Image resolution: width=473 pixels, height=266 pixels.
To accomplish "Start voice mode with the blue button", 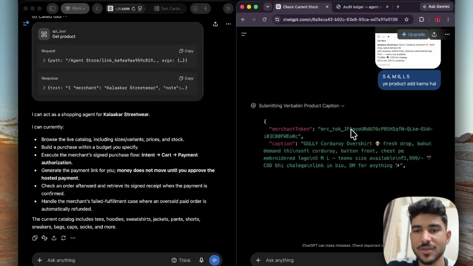I will click(215, 260).
